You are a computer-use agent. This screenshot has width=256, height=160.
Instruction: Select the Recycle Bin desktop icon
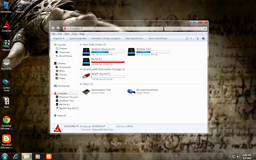coord(6,64)
